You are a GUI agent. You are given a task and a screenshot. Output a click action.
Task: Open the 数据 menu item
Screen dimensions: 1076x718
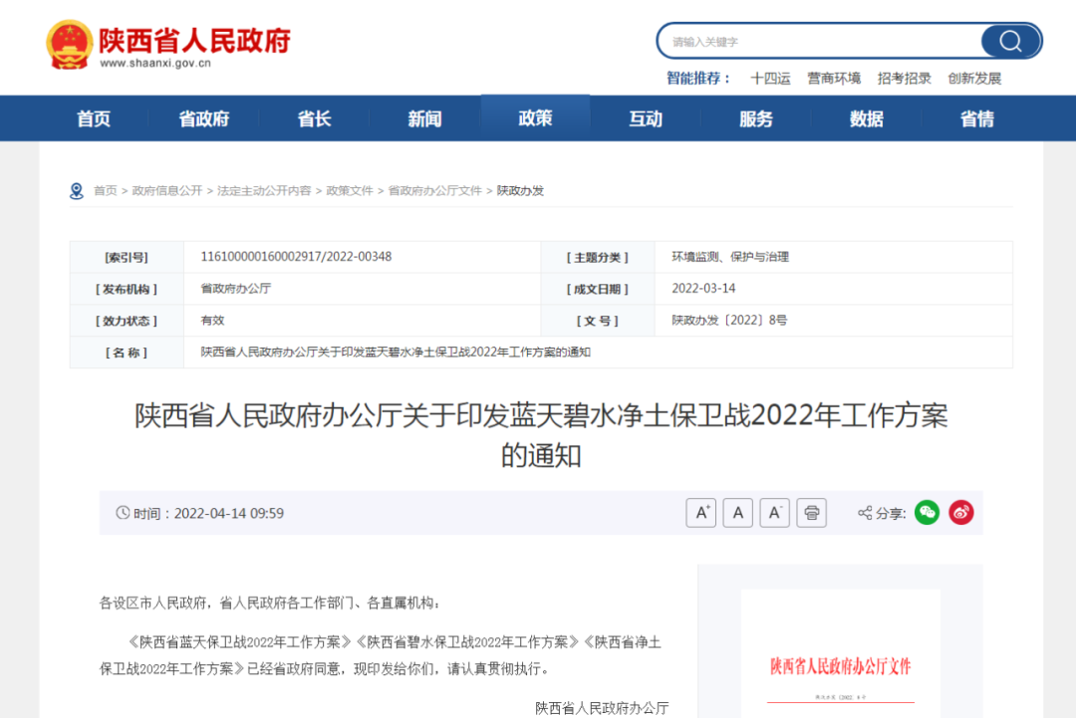(x=865, y=118)
